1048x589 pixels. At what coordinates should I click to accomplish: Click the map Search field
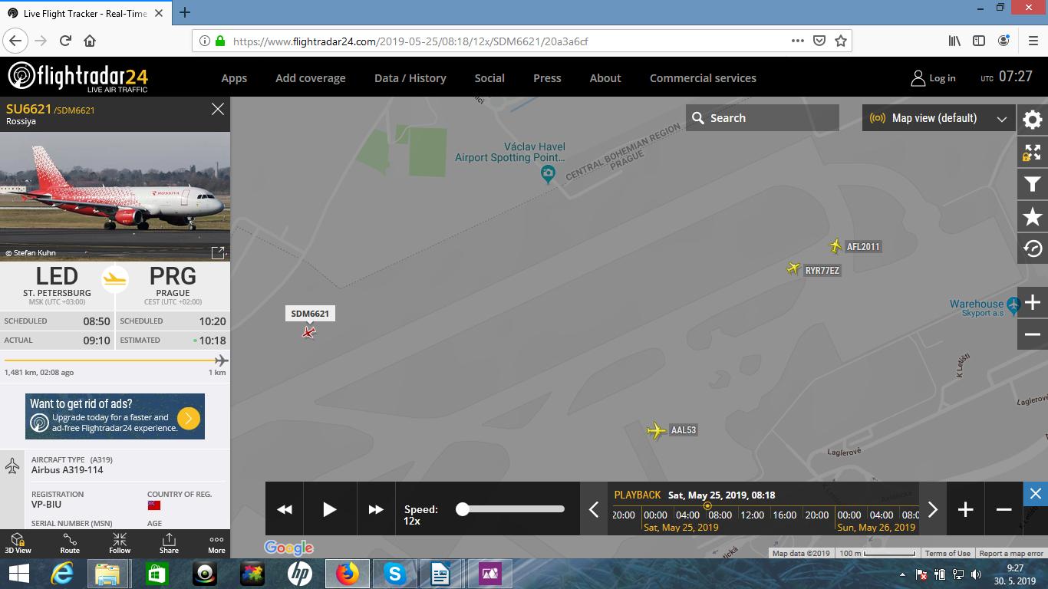pyautogui.click(x=763, y=118)
